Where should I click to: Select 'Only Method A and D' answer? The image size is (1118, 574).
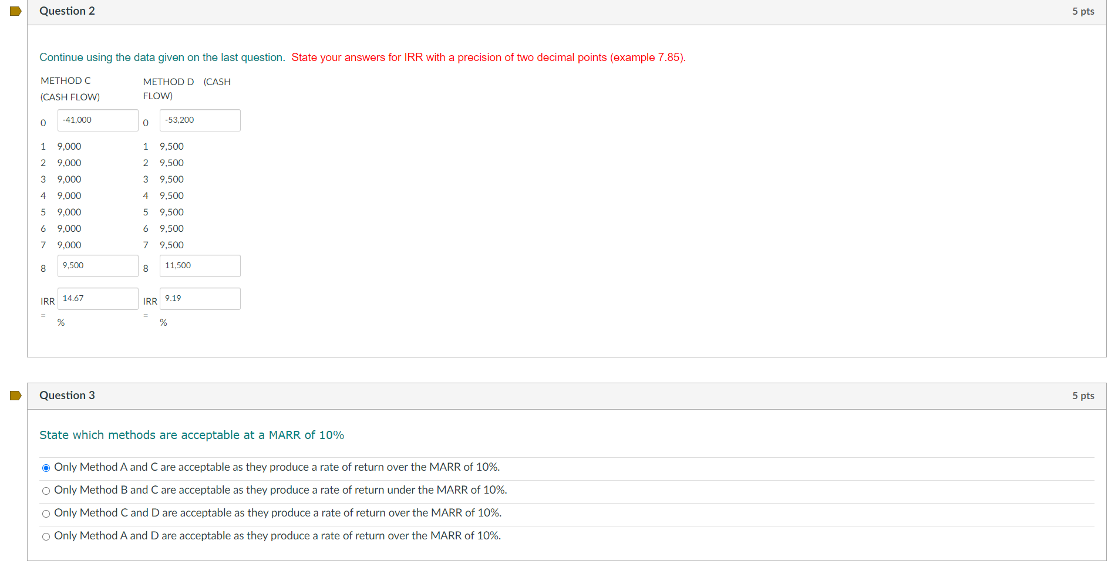click(46, 536)
